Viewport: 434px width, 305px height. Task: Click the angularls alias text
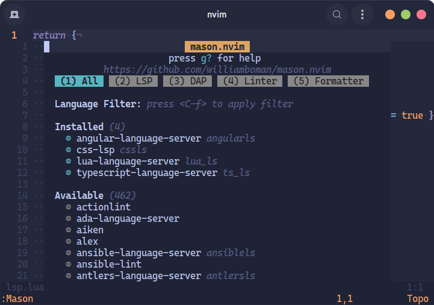tap(231, 139)
